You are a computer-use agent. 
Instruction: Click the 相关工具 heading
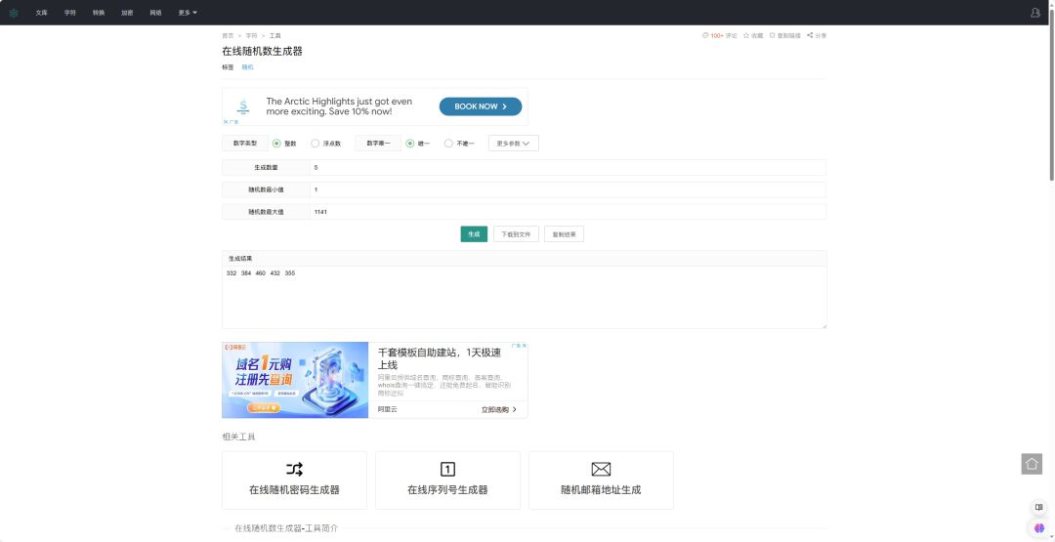(239, 437)
